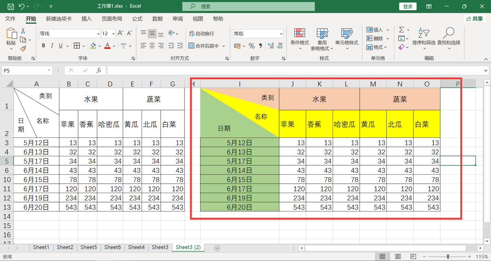The width and height of the screenshot is (491, 261).
Task: Expand the Name Box dropdown arrow
Action: pos(50,71)
